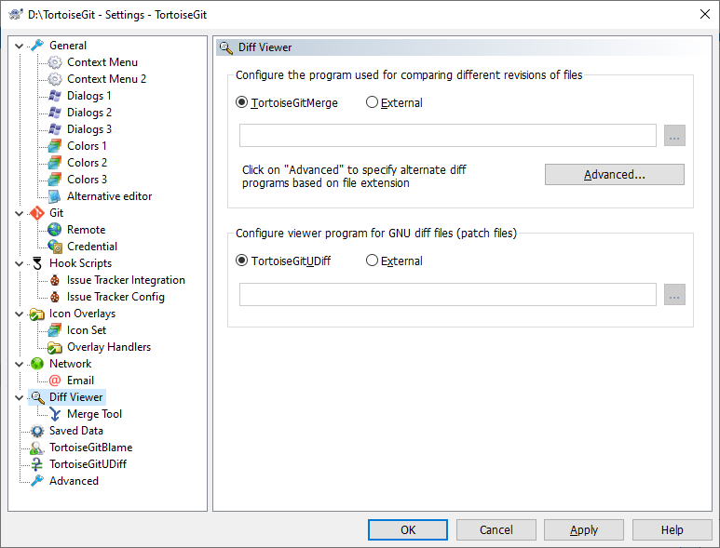Click the Colors 2 icon

coord(55,163)
